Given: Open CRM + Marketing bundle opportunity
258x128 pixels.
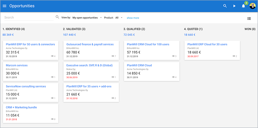Looking at the screenshot, I should click(x=21, y=107).
